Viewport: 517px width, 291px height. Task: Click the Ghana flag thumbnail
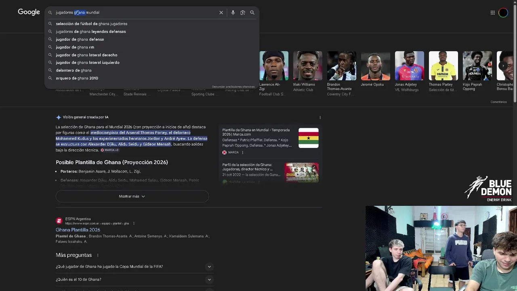(309, 138)
